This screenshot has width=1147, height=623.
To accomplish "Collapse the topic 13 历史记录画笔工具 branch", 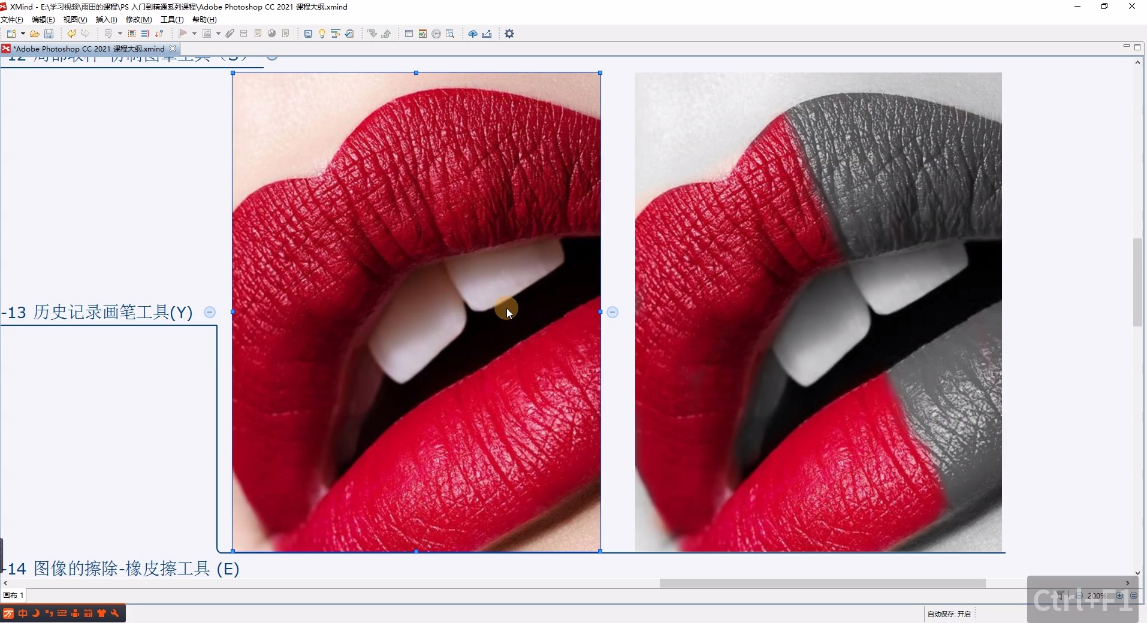I will 210,312.
